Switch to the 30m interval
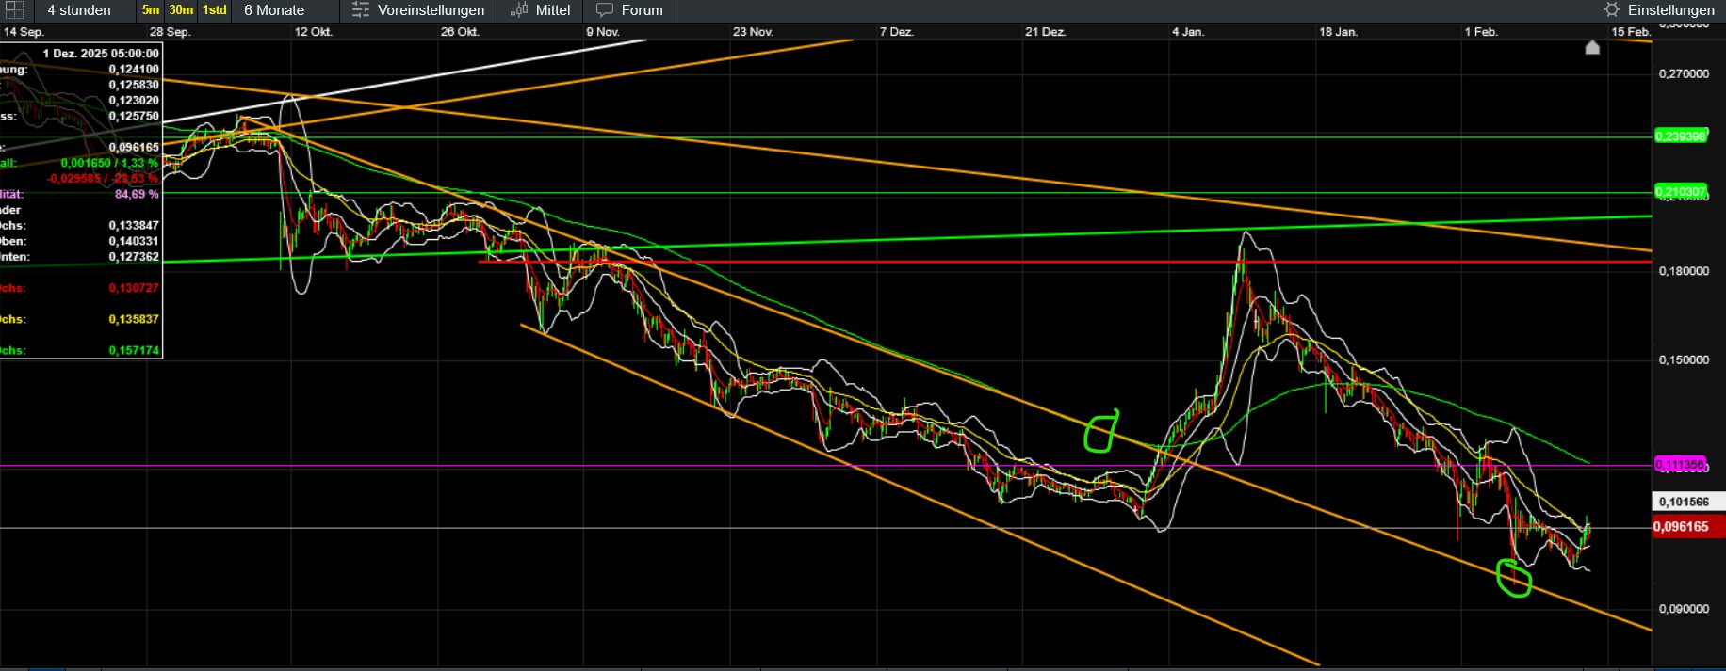This screenshot has width=1726, height=671. [x=181, y=10]
